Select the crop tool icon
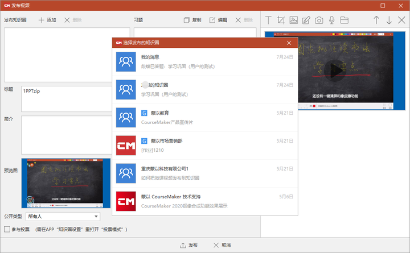Screen dimensions: 410x253 (281, 20)
